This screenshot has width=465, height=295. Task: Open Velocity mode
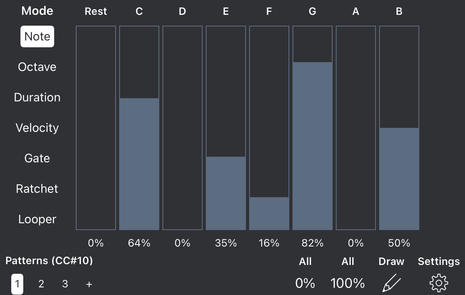point(37,127)
